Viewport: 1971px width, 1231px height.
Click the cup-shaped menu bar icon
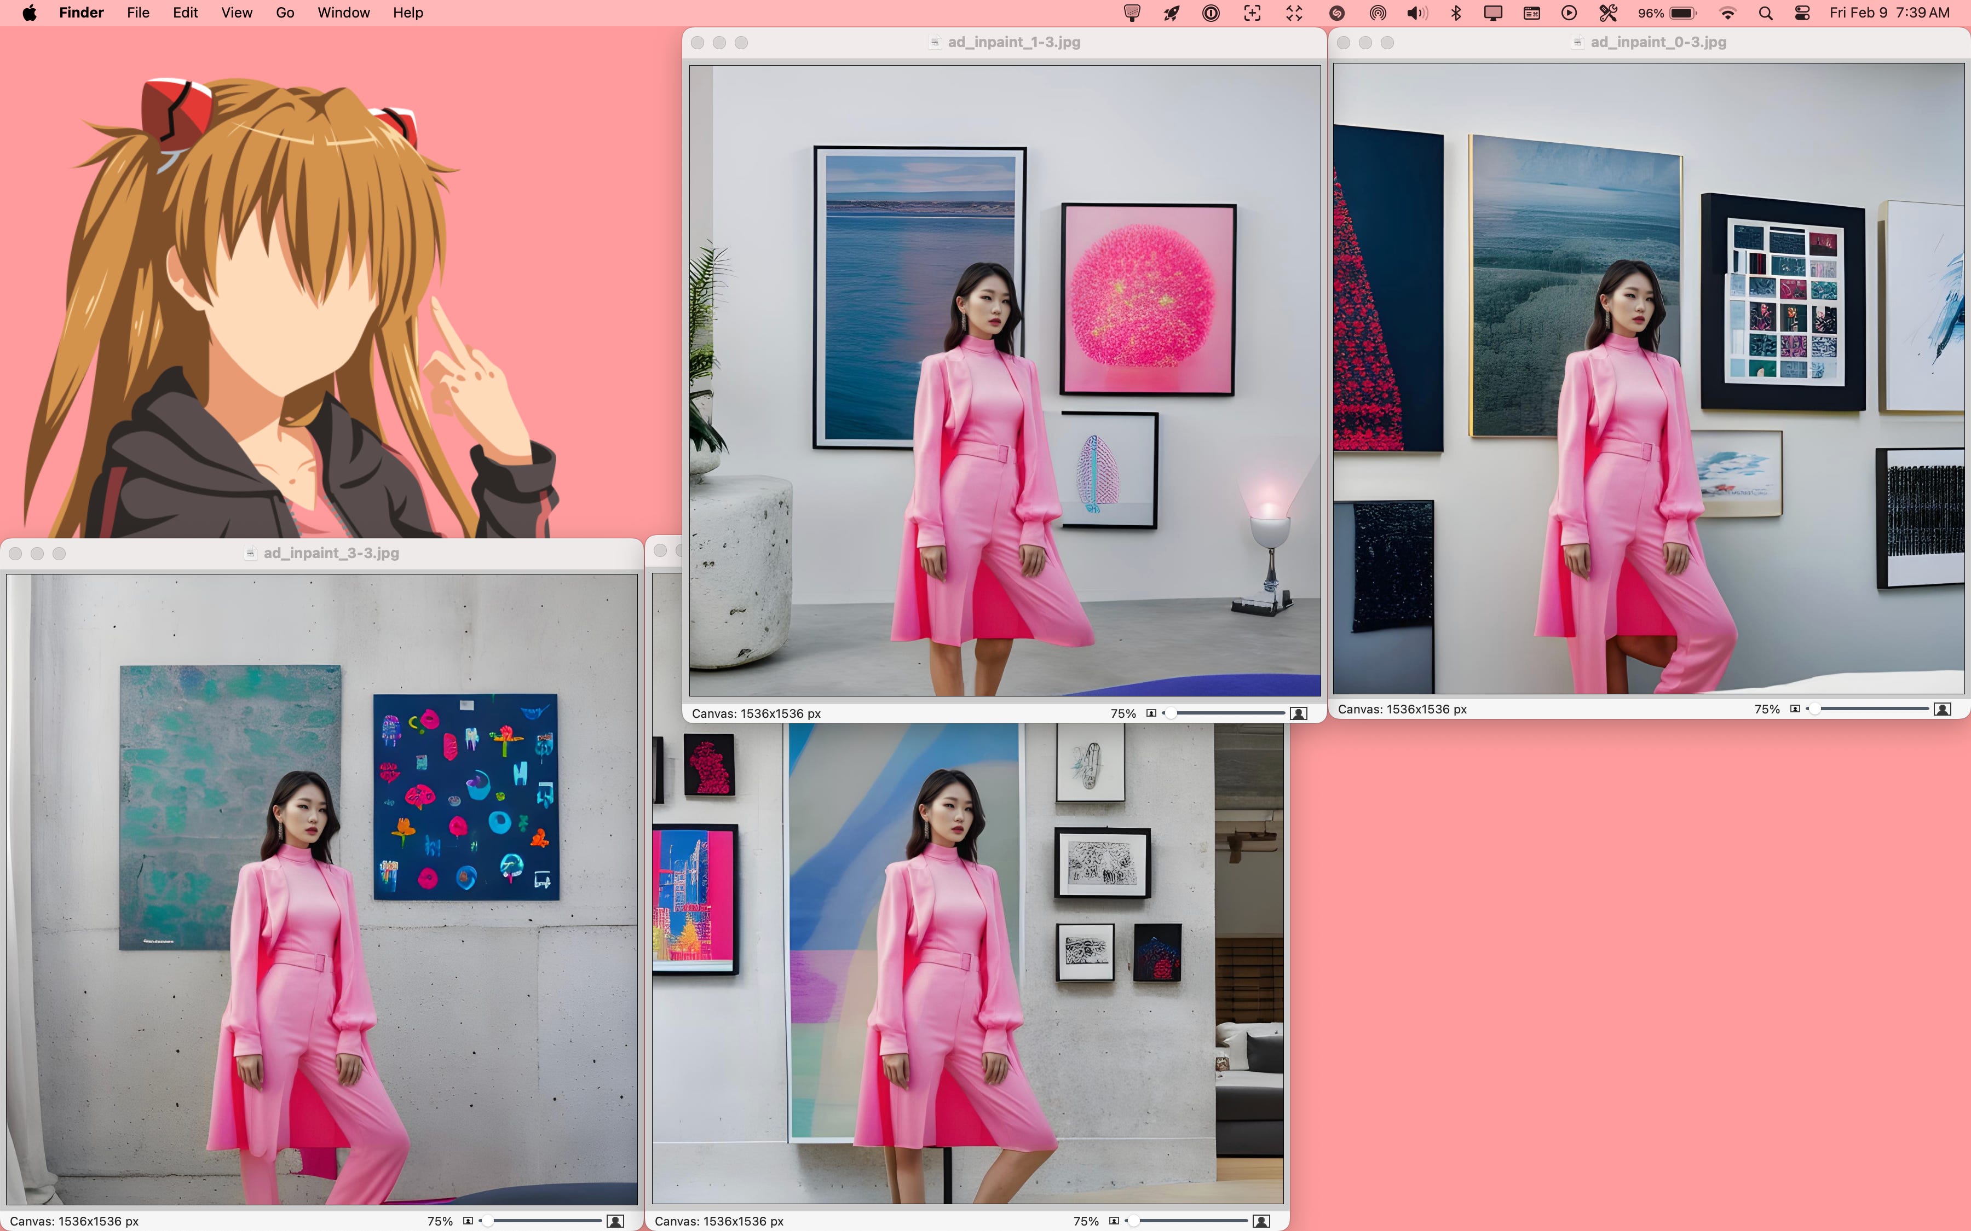click(x=1132, y=12)
